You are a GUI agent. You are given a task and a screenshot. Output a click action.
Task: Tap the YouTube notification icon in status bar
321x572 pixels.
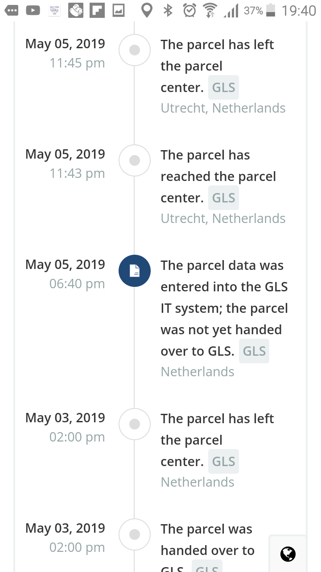tap(33, 10)
